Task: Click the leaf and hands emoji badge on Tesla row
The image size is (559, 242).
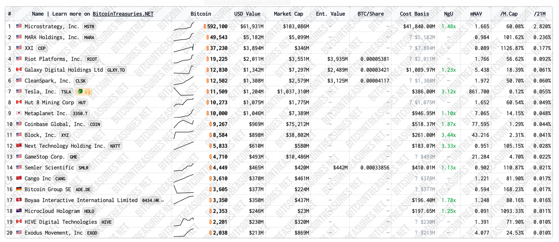Action: [x=83, y=92]
